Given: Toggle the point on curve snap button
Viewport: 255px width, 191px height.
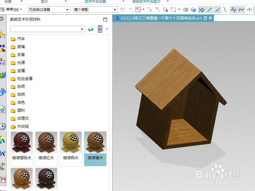Looking at the screenshot, I should [241, 10].
